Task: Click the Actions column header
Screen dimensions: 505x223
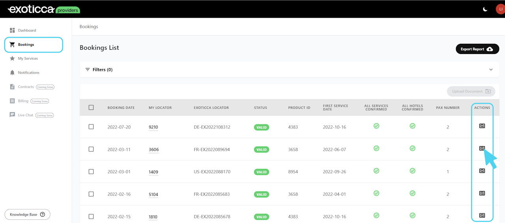Action: pyautogui.click(x=482, y=108)
